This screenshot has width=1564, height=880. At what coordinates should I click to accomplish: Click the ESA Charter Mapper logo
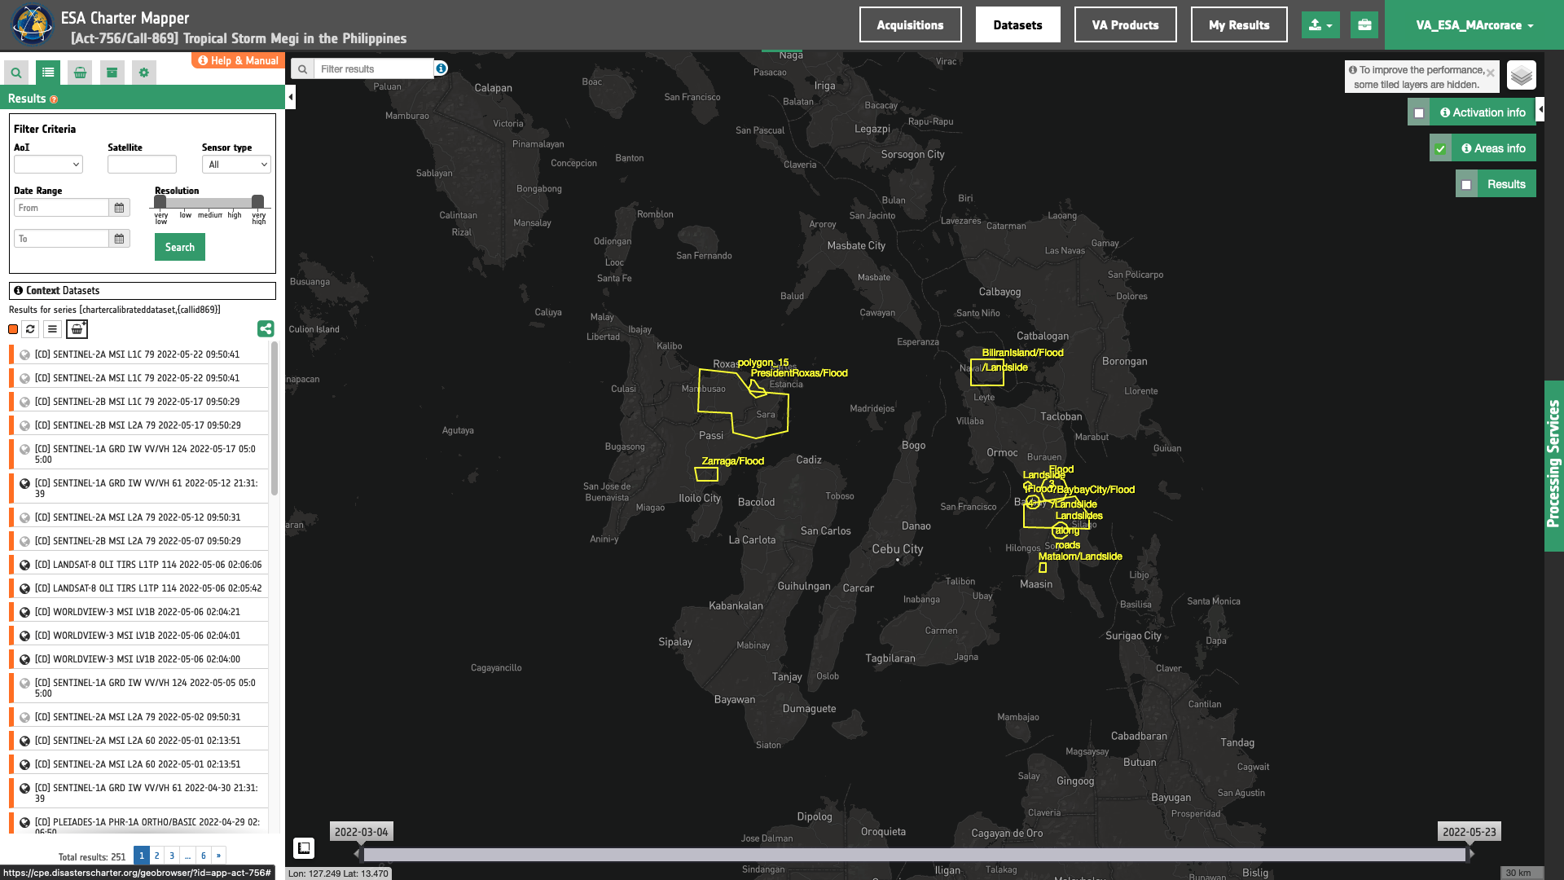point(32,24)
